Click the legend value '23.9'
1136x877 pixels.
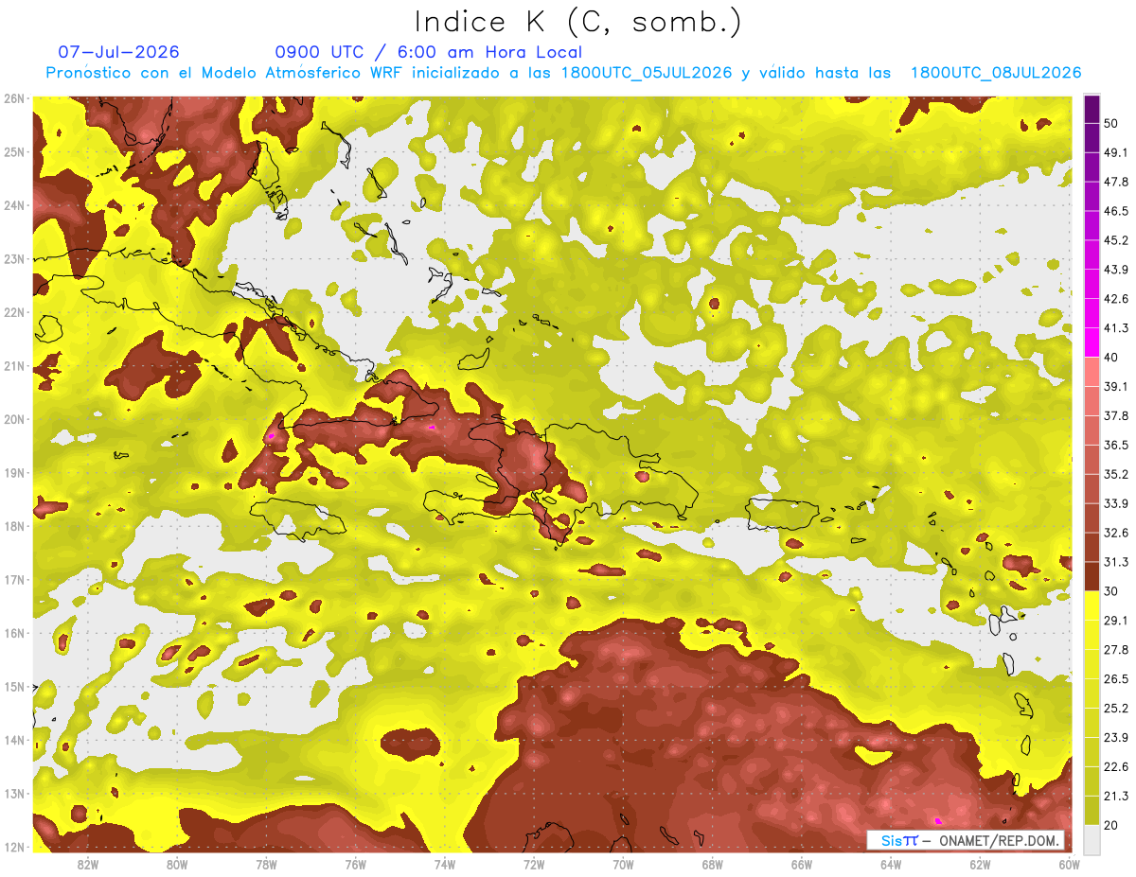pyautogui.click(x=1116, y=738)
